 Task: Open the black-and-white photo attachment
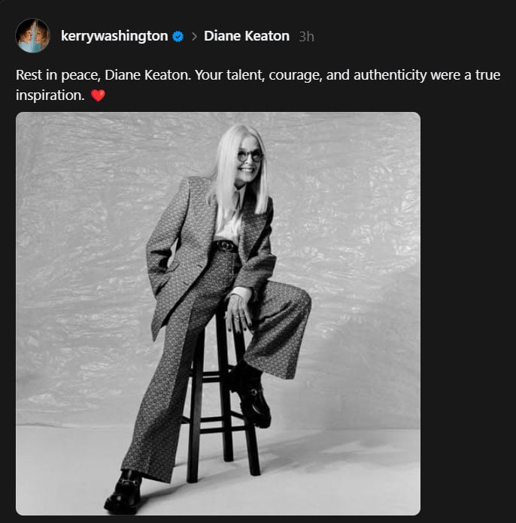pos(217,313)
